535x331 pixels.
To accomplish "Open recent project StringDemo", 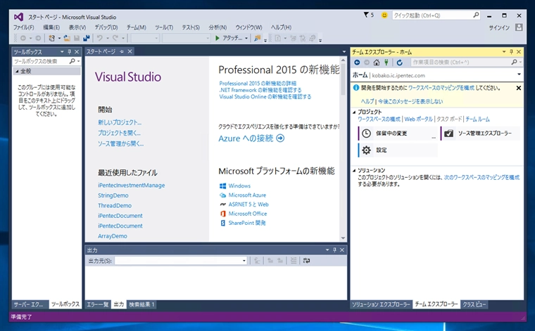I will tap(113, 195).
